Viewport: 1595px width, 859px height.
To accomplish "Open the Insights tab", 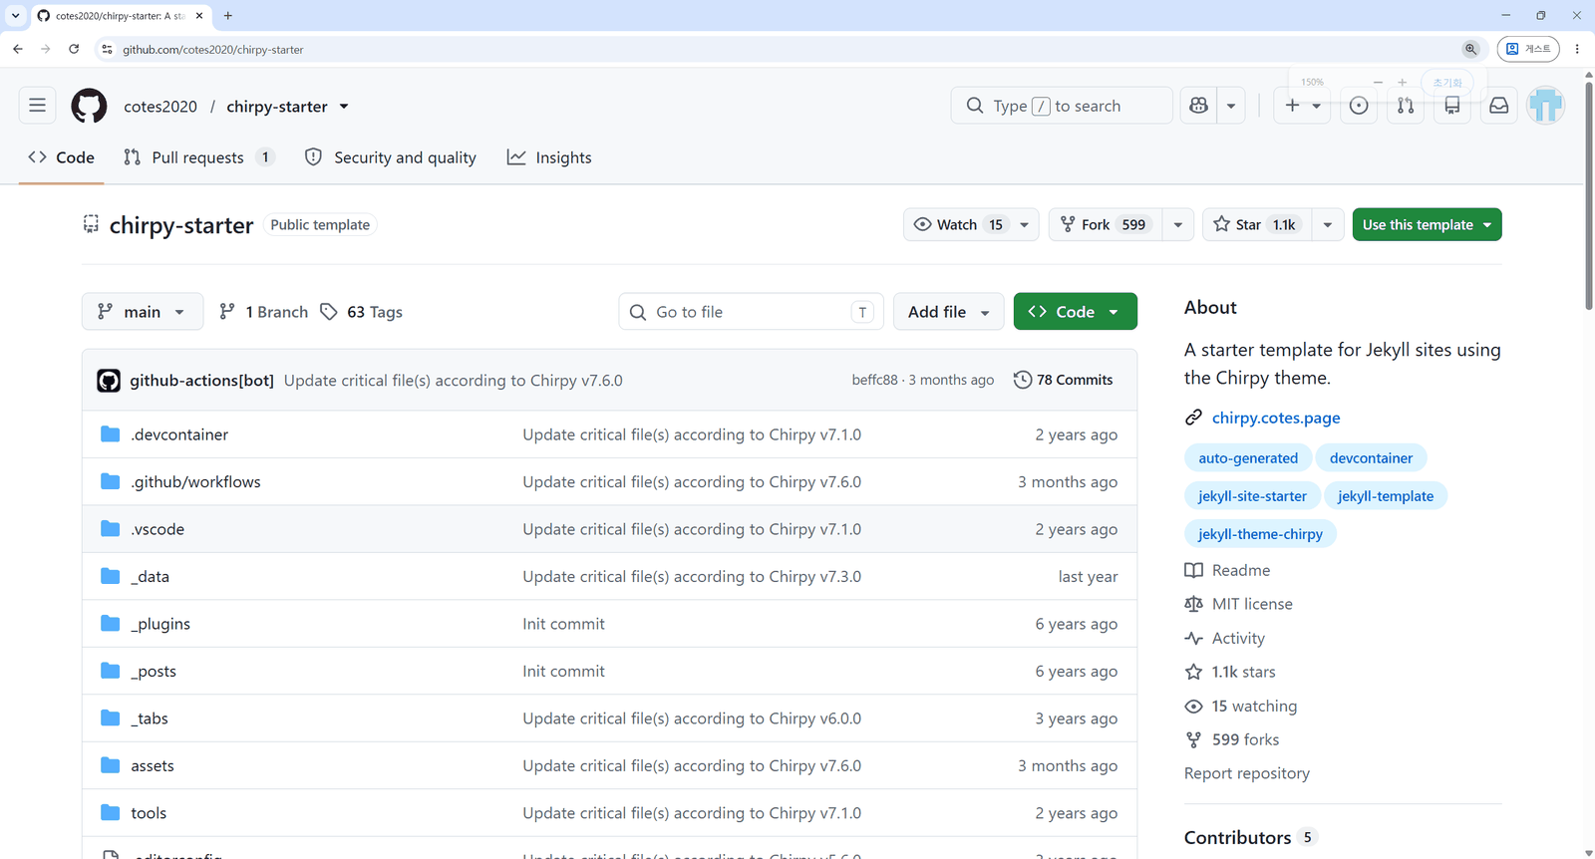I will 549,157.
